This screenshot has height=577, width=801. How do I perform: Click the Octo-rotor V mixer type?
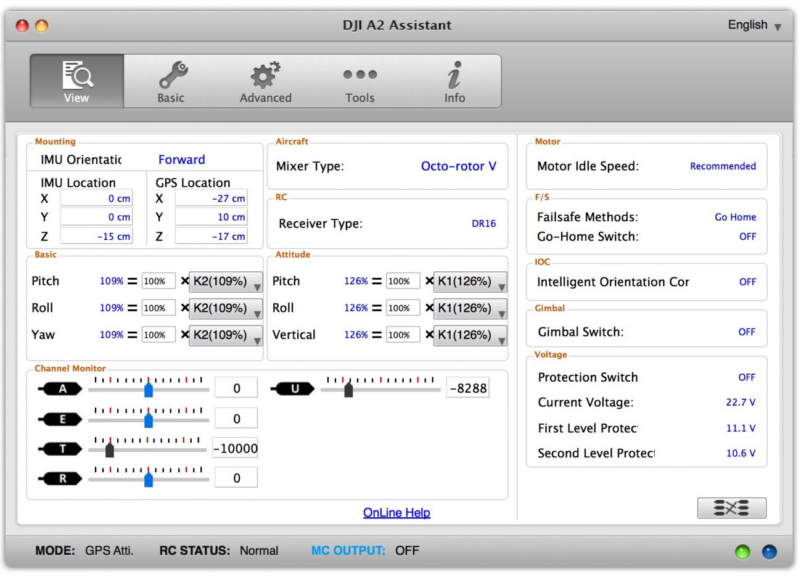pos(458,166)
